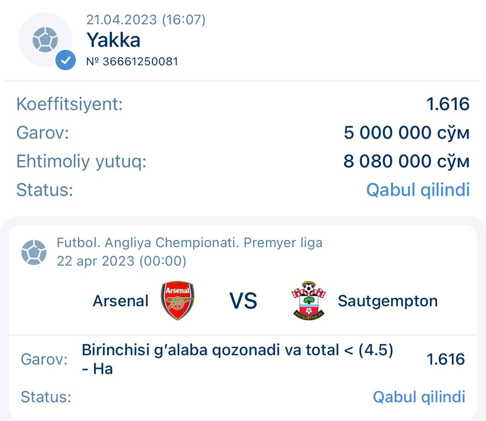Screen dimensions: 486x421
Task: Tap the match date 22 apr 2023
Action: pyautogui.click(x=121, y=261)
